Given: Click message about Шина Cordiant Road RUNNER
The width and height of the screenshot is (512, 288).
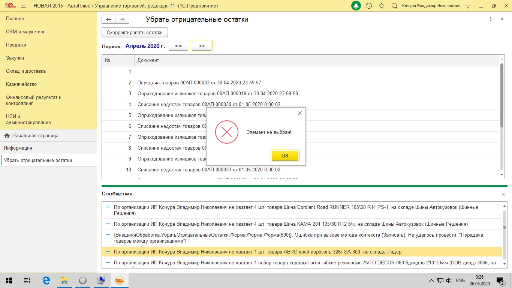Looking at the screenshot, I should click(x=302, y=210).
